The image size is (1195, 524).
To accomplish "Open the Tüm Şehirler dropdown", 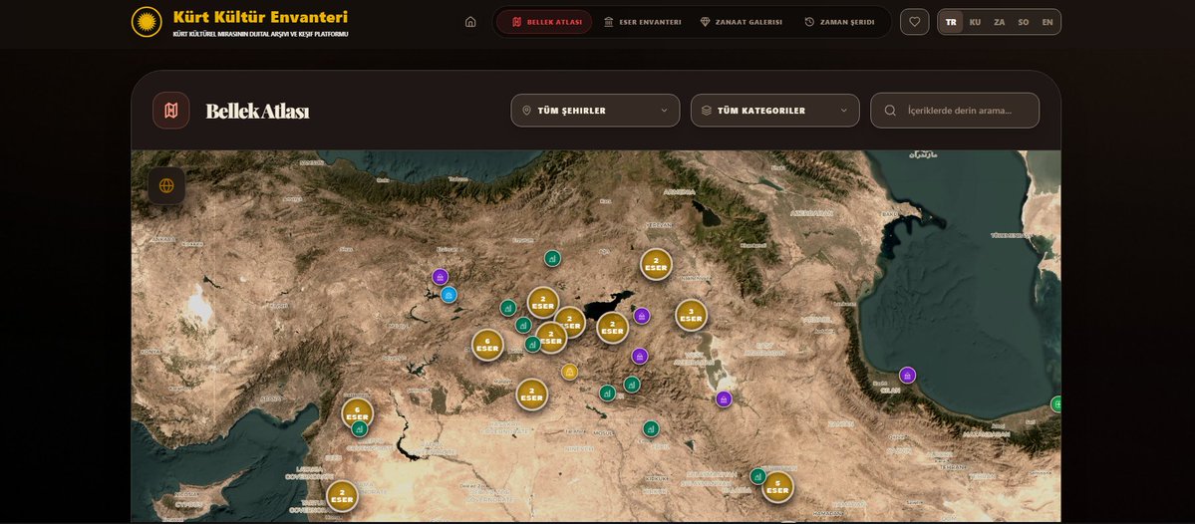I will (595, 111).
